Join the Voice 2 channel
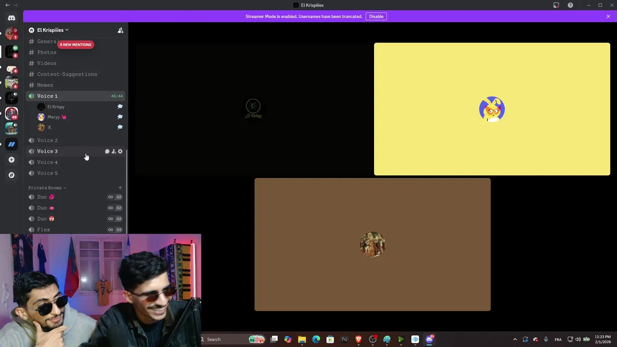 (x=76, y=140)
